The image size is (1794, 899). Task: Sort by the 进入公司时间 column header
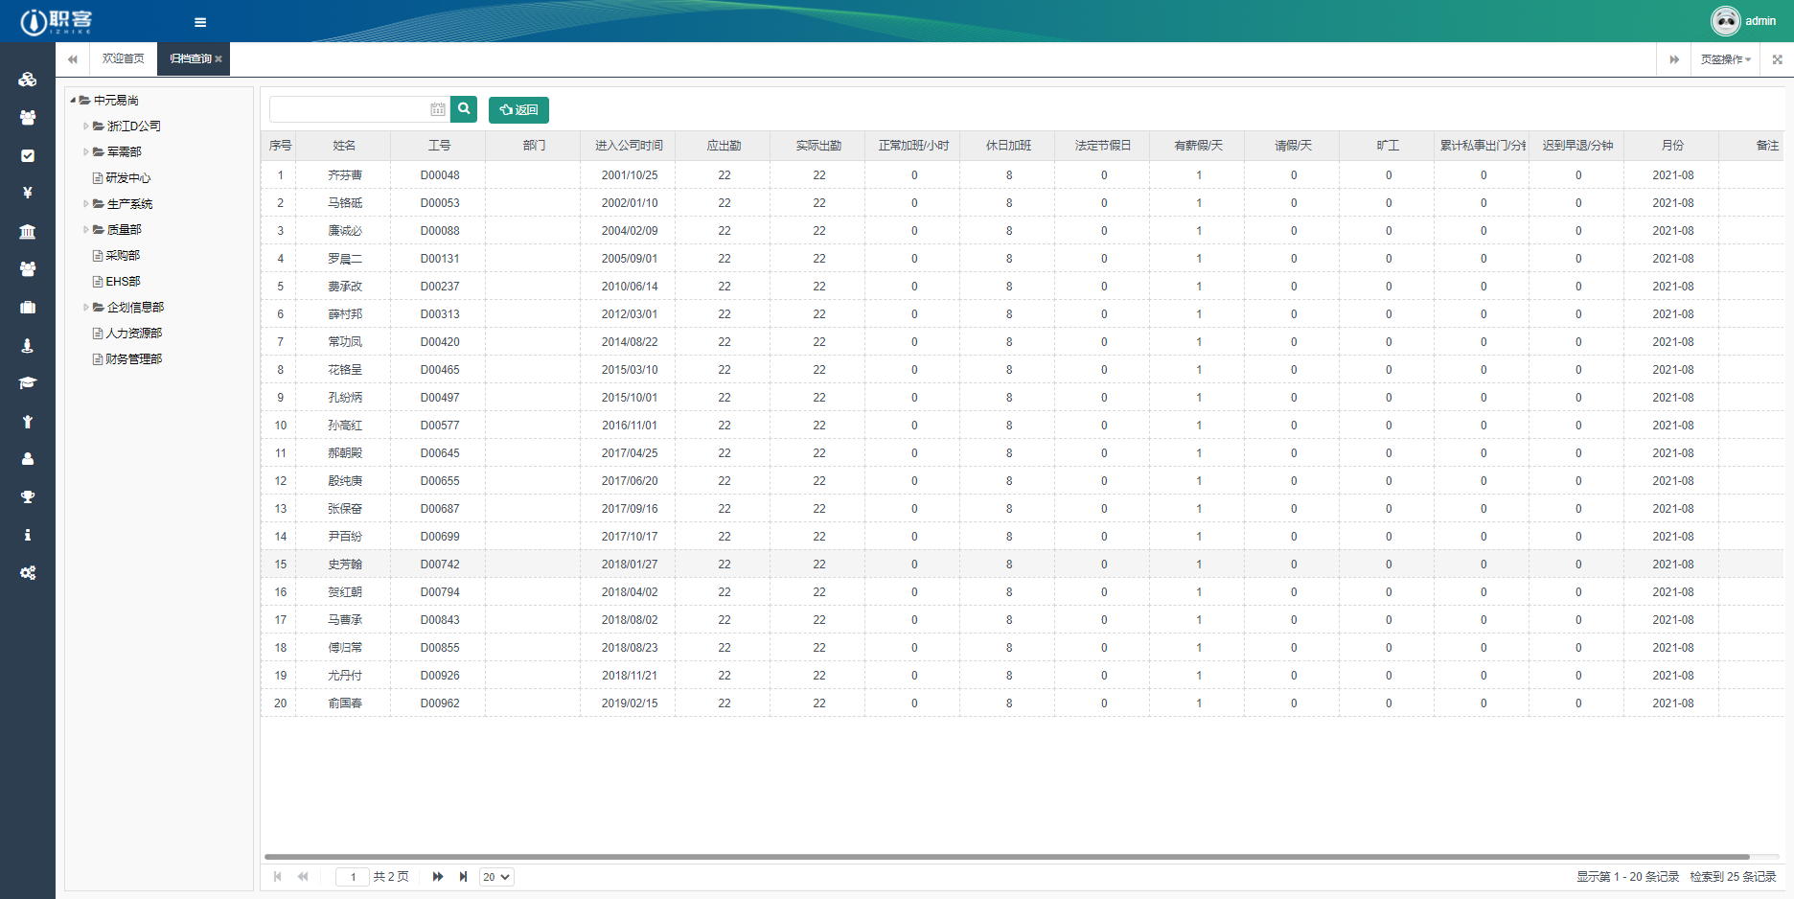click(630, 146)
